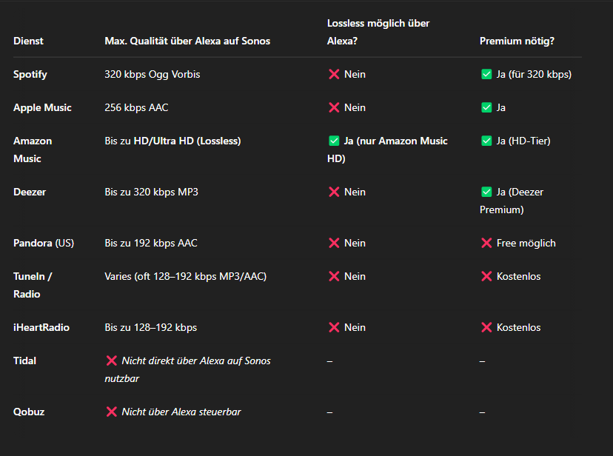The width and height of the screenshot is (613, 456).
Task: Click the red X next to Free möglich
Action: click(486, 243)
